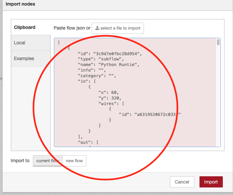Click the "id": "3c9d7e0fbc28d954" line
The width and height of the screenshot is (233, 195).
tap(110, 54)
